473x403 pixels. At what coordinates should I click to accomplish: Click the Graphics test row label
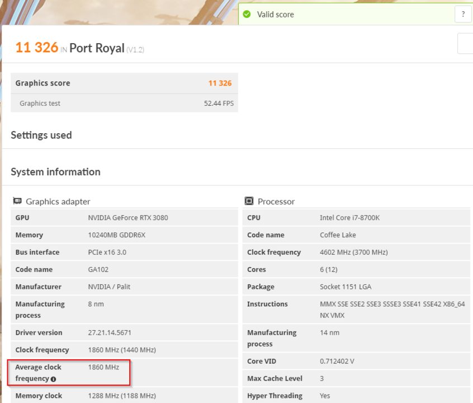point(40,104)
